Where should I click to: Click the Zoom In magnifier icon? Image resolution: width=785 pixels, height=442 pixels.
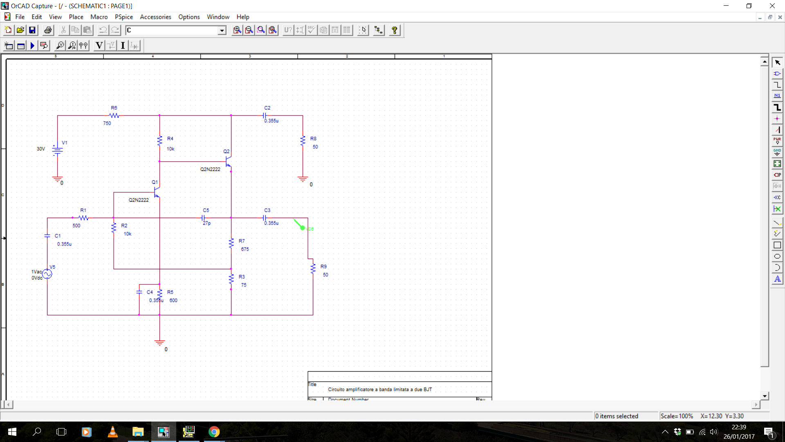pyautogui.click(x=237, y=30)
